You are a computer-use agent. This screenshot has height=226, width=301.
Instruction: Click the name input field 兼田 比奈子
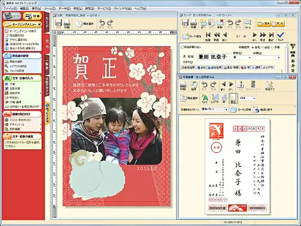coord(214,57)
